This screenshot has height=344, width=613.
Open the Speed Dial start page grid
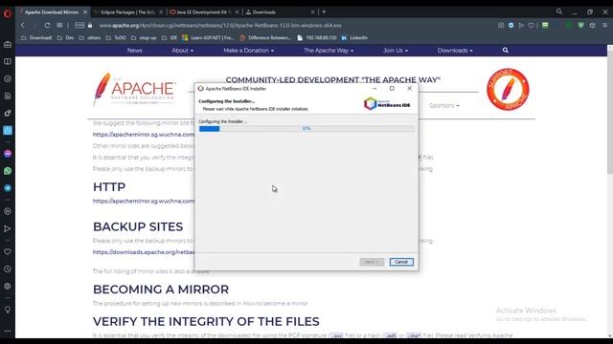(59, 26)
